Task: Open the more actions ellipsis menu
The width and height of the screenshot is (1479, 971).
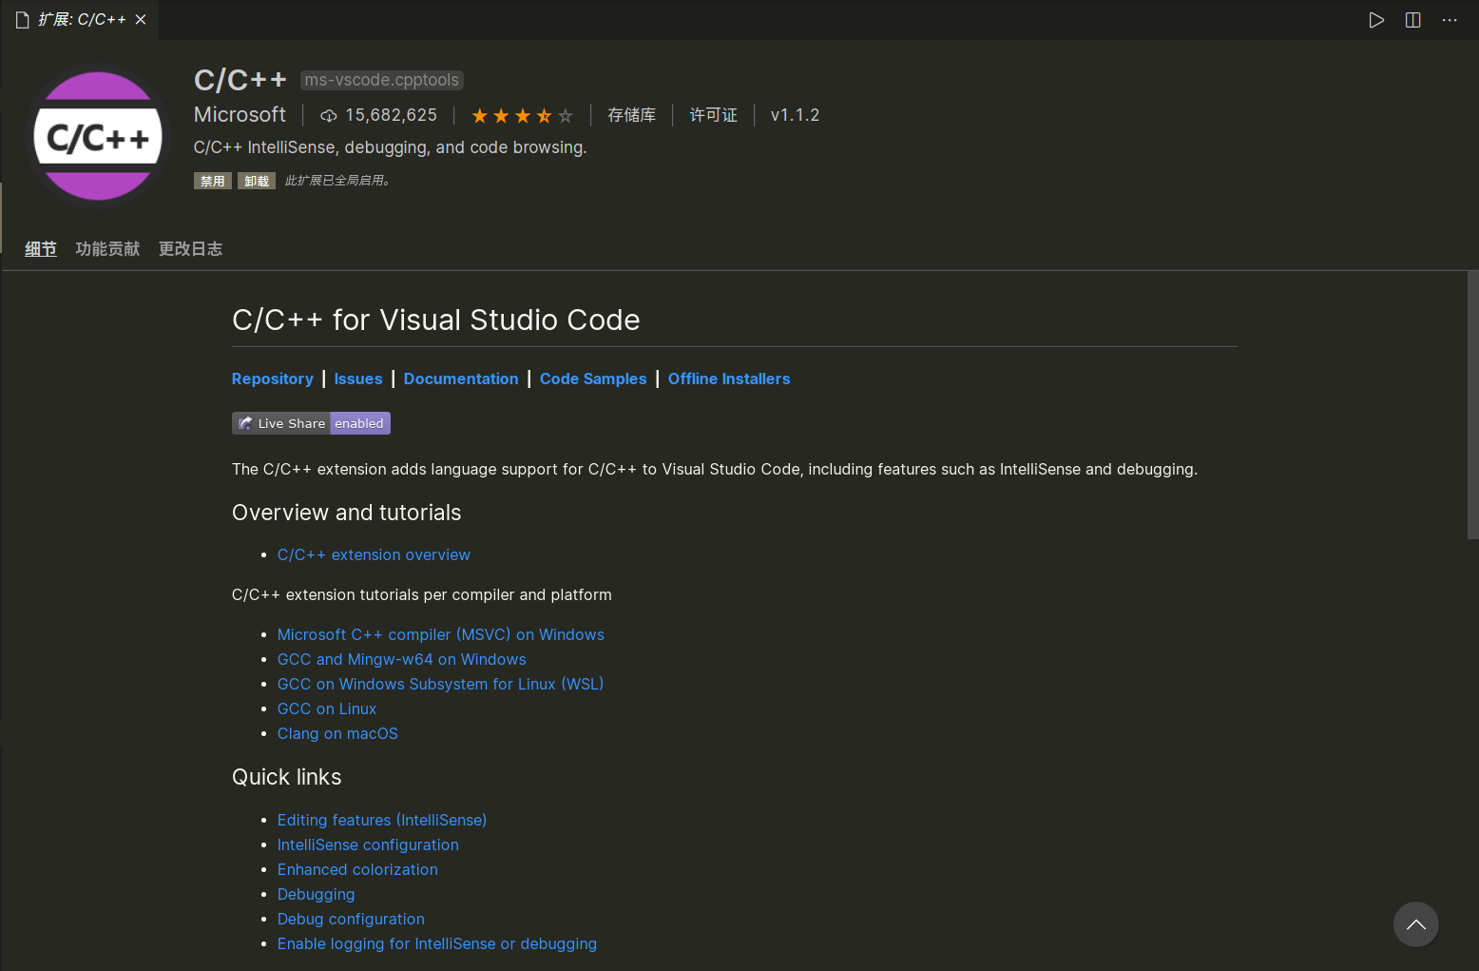Action: (1449, 20)
